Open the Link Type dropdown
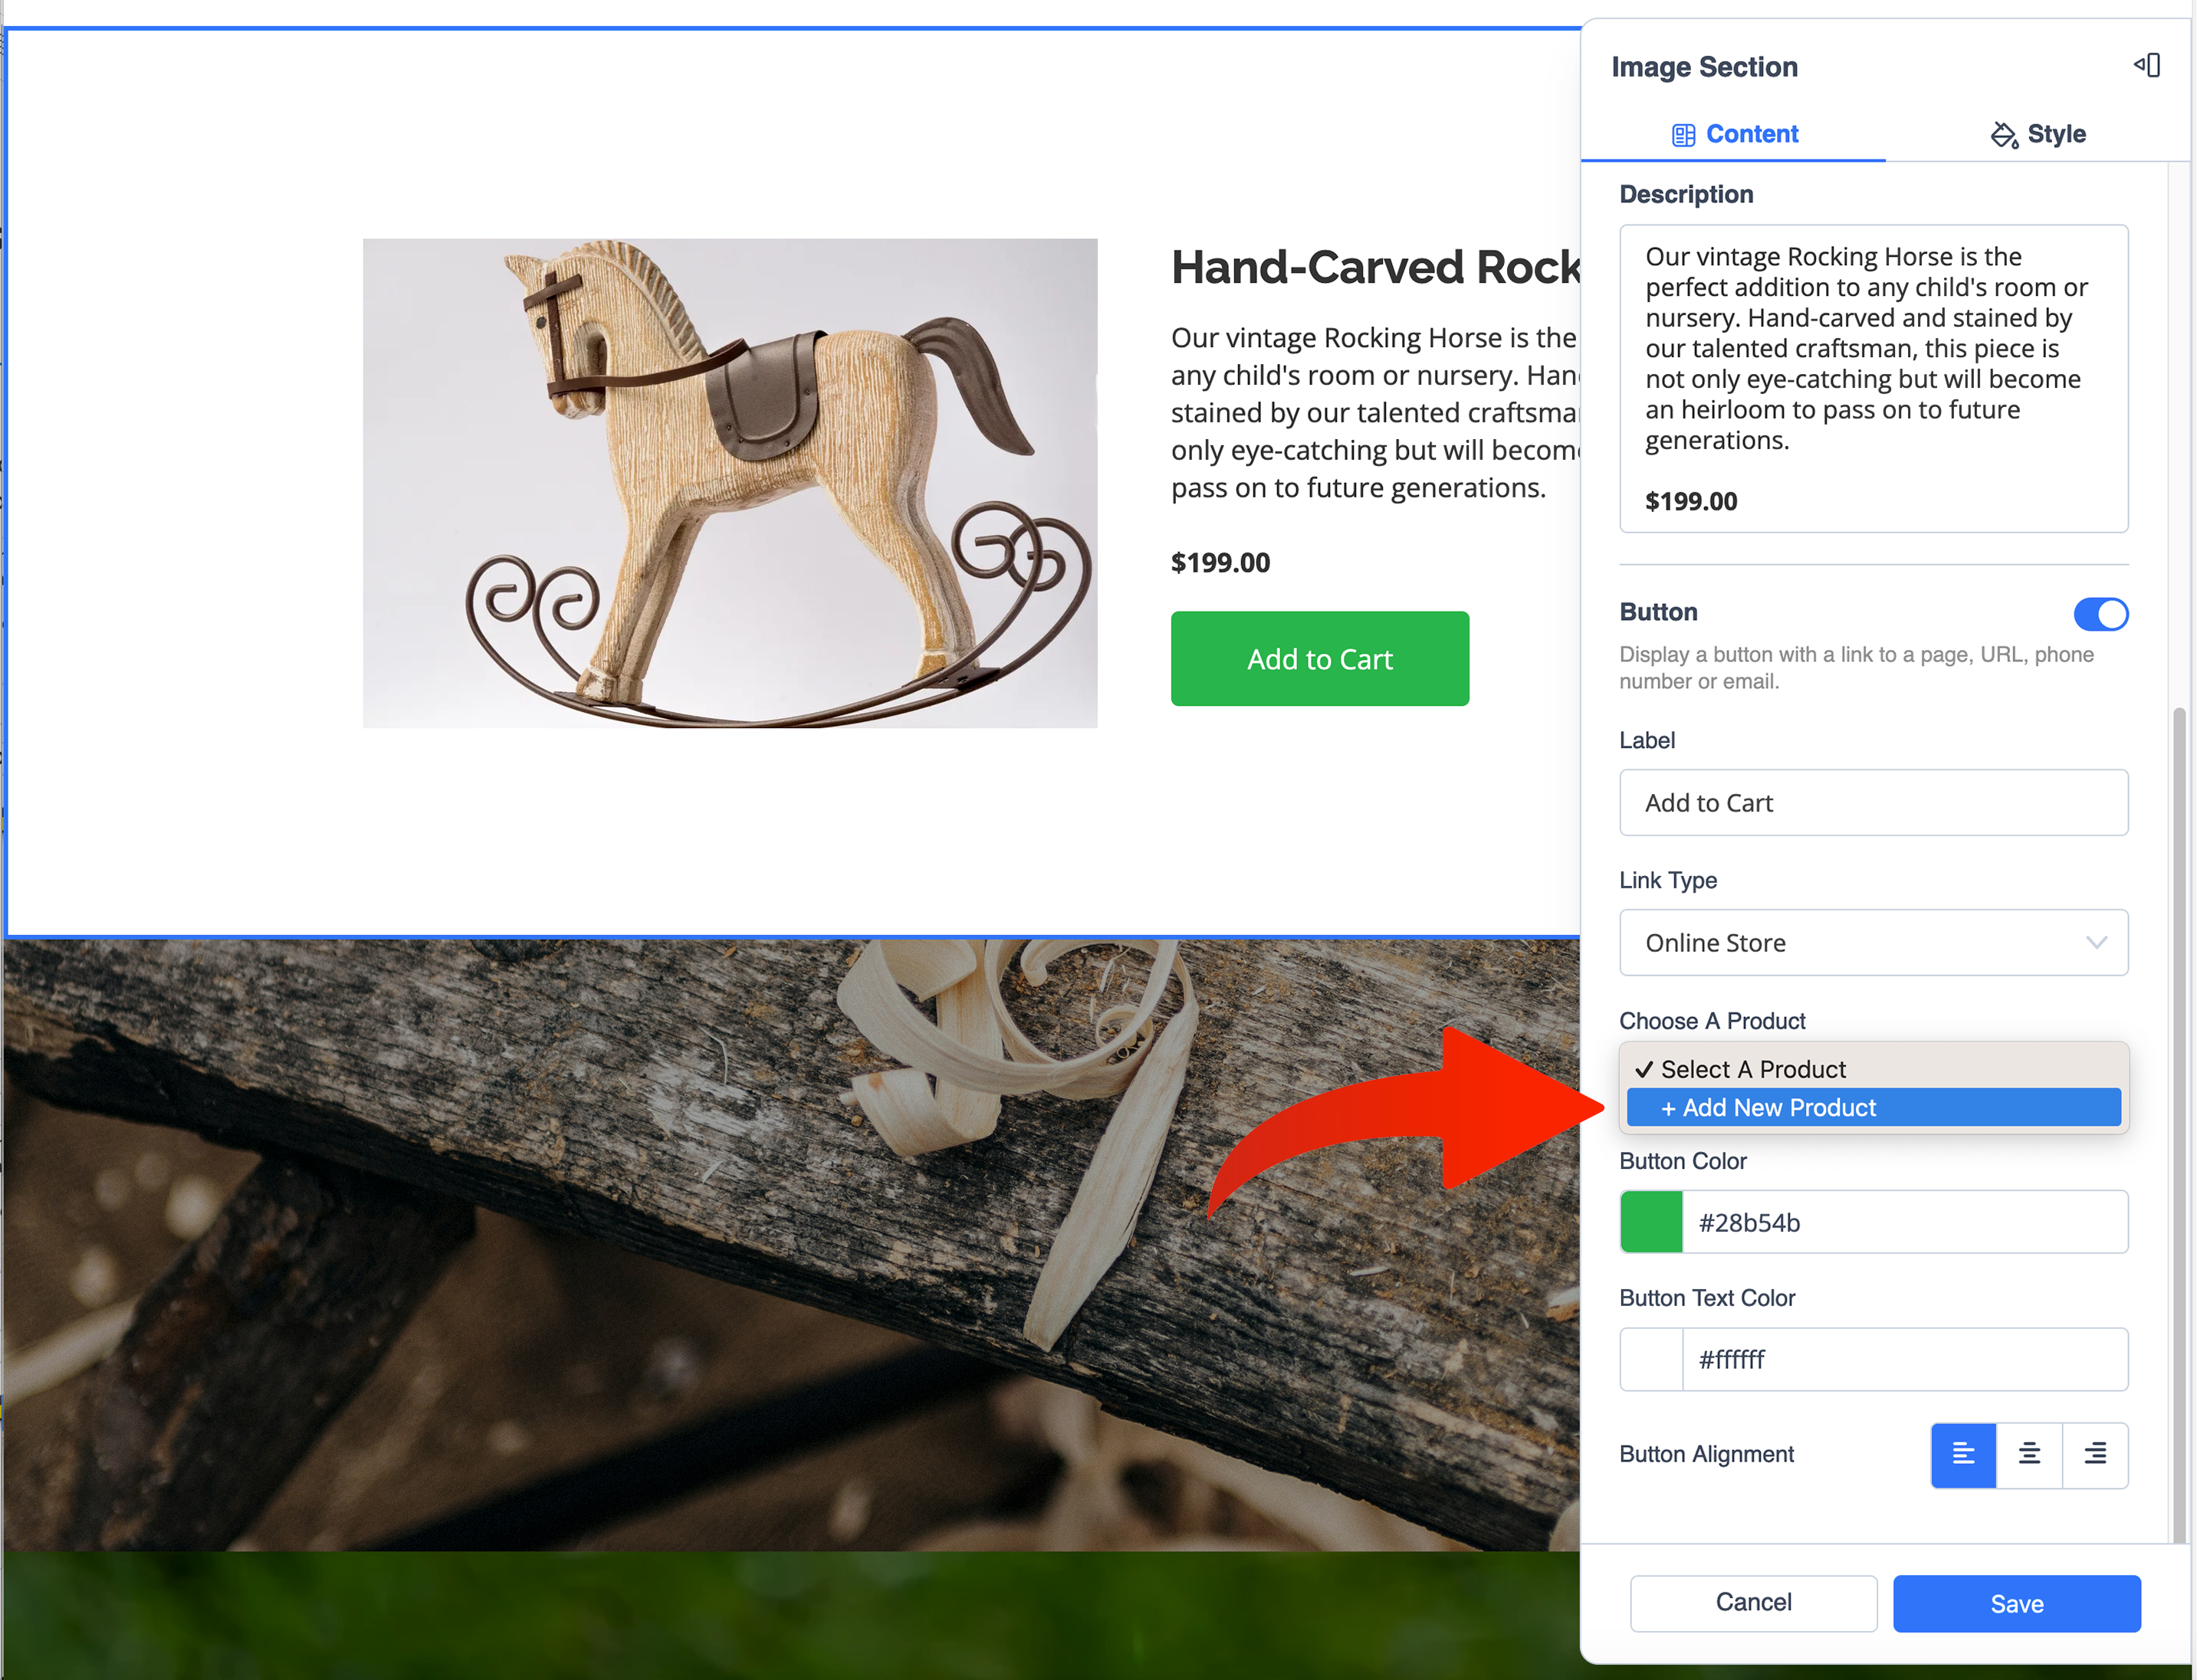 point(1873,942)
